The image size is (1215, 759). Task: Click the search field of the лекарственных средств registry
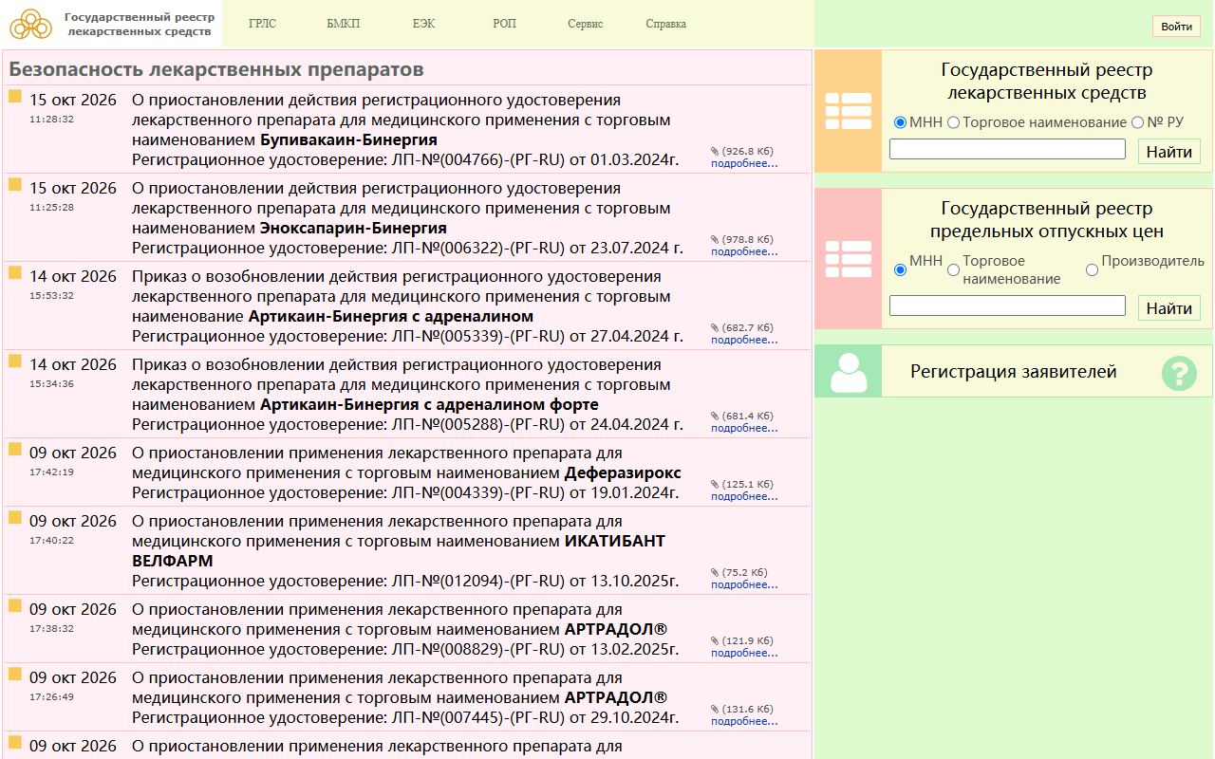(1007, 149)
